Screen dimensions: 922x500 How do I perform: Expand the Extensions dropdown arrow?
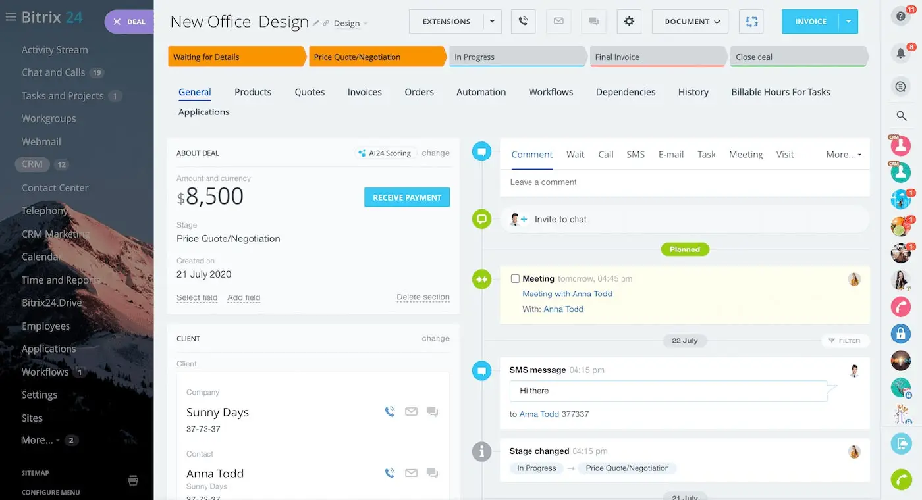tap(492, 21)
